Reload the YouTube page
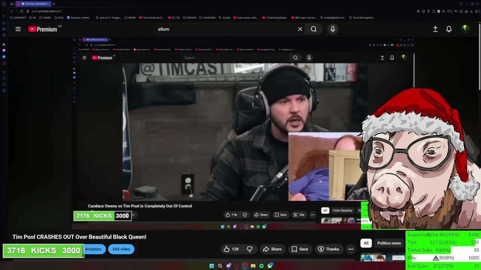 pyautogui.click(x=21, y=11)
